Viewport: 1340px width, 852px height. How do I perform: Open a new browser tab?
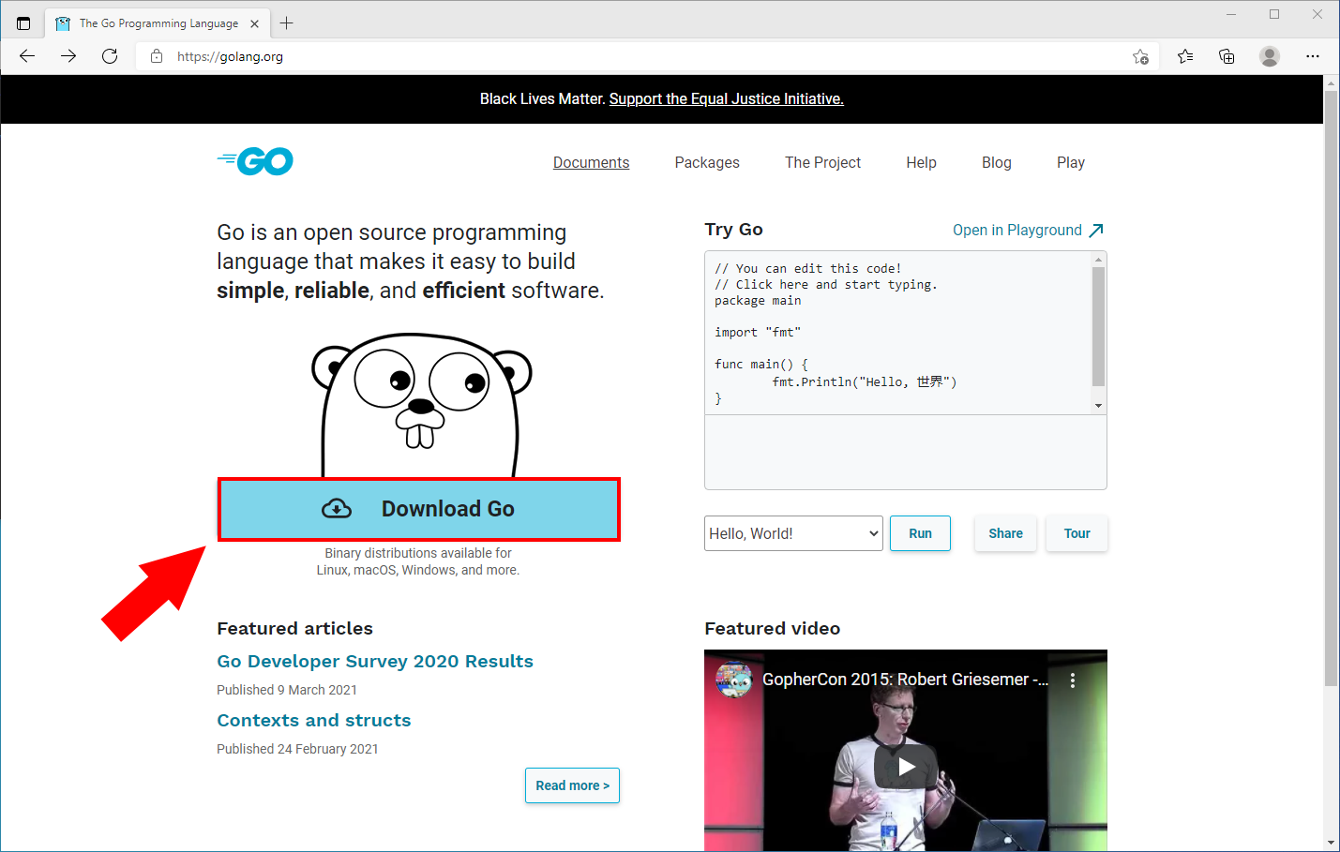[287, 23]
